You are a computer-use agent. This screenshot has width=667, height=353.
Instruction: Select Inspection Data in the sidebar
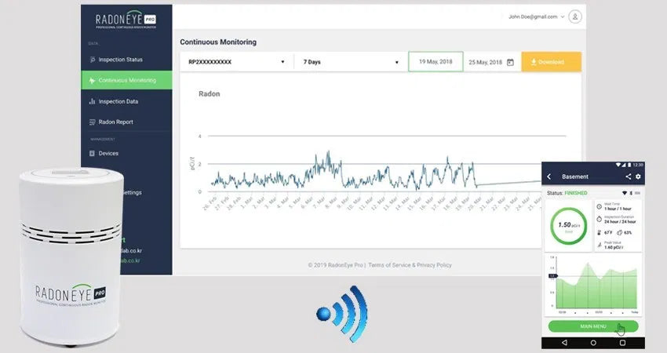[x=118, y=101]
